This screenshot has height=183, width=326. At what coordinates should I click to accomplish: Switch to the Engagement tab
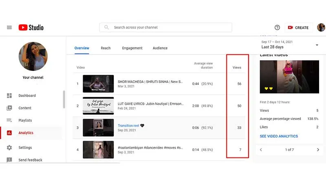point(132,48)
